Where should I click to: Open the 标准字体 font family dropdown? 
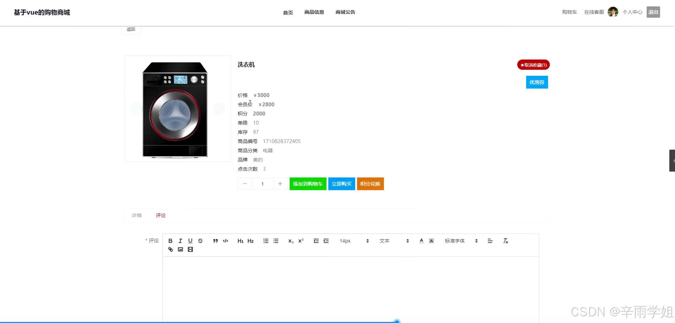point(461,241)
